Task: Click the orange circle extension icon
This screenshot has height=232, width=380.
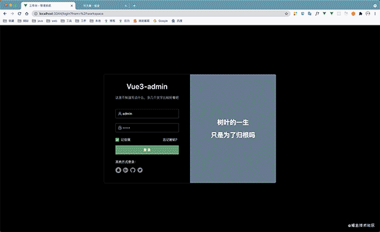Action: point(353,13)
